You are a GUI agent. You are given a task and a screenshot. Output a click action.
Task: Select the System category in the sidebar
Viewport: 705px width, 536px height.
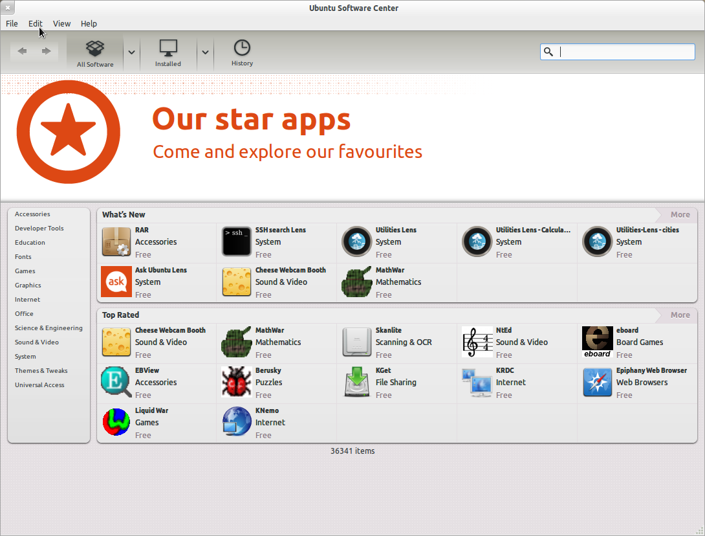pos(25,357)
